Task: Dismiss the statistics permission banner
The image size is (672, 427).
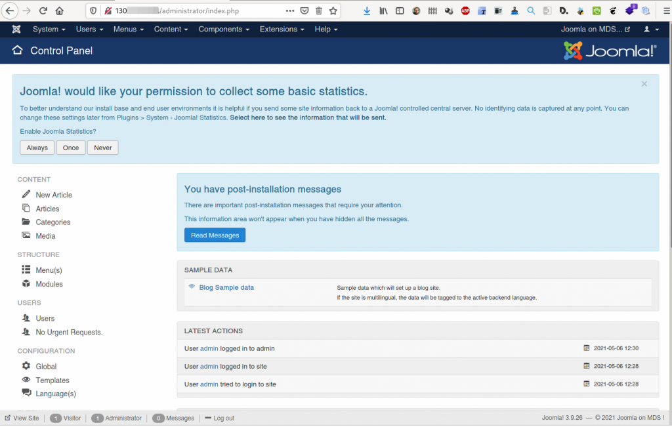Action: tap(644, 84)
